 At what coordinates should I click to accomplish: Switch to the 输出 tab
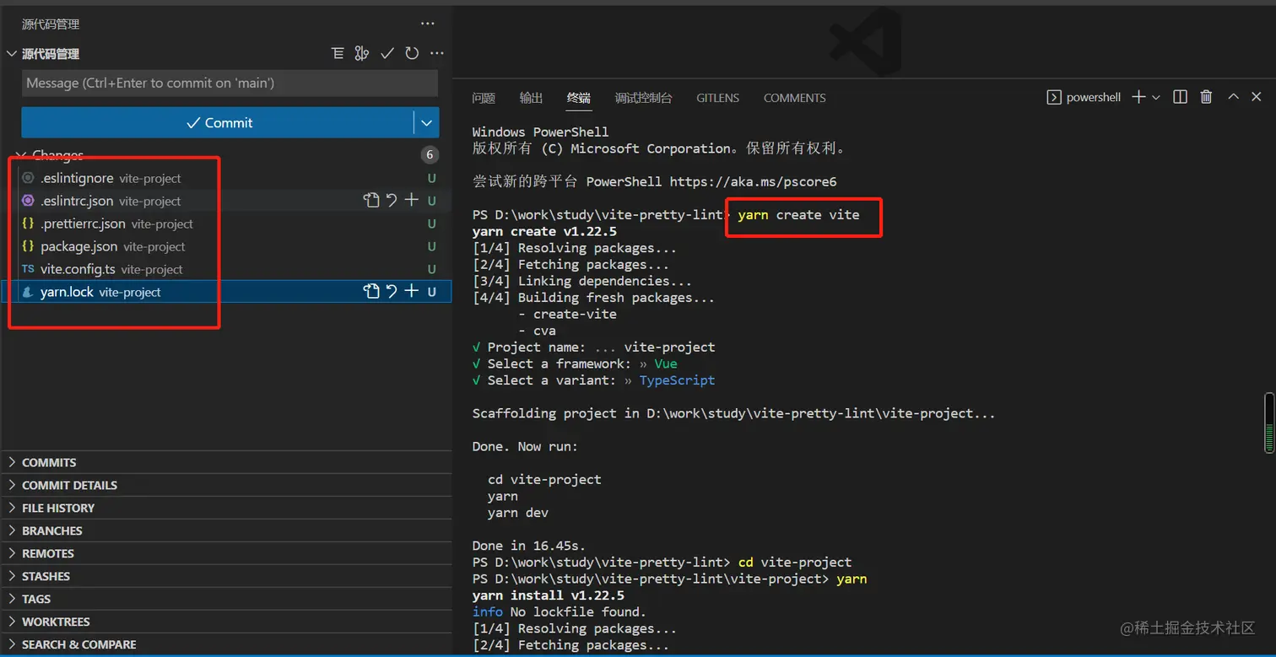[532, 98]
